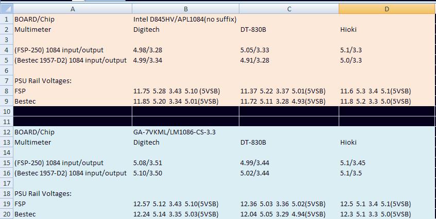Click 'Hioki' cell in row 13
This screenshot has width=436, height=219.
387,142
